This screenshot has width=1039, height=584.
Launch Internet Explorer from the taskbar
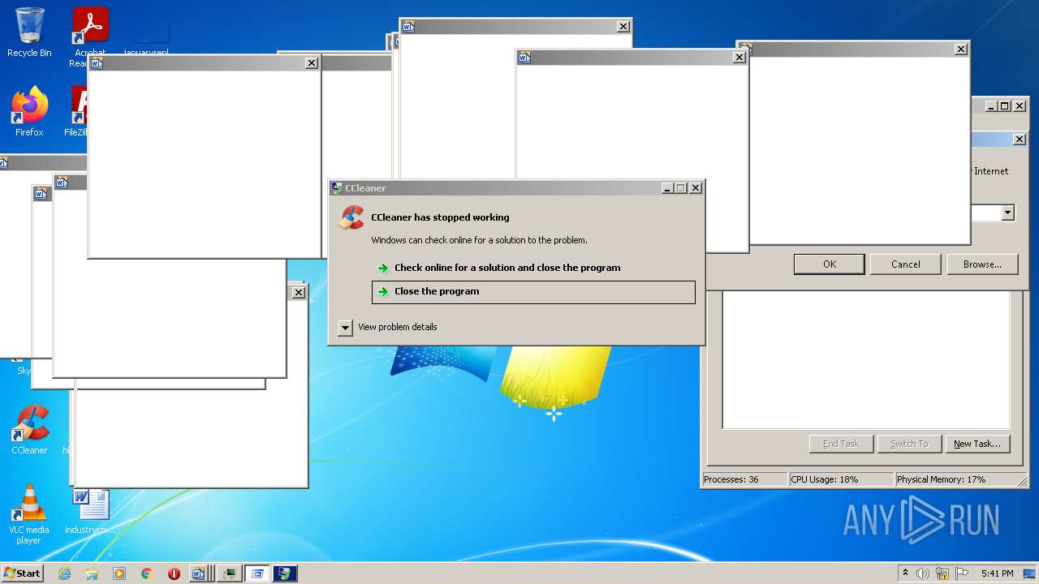(x=64, y=573)
